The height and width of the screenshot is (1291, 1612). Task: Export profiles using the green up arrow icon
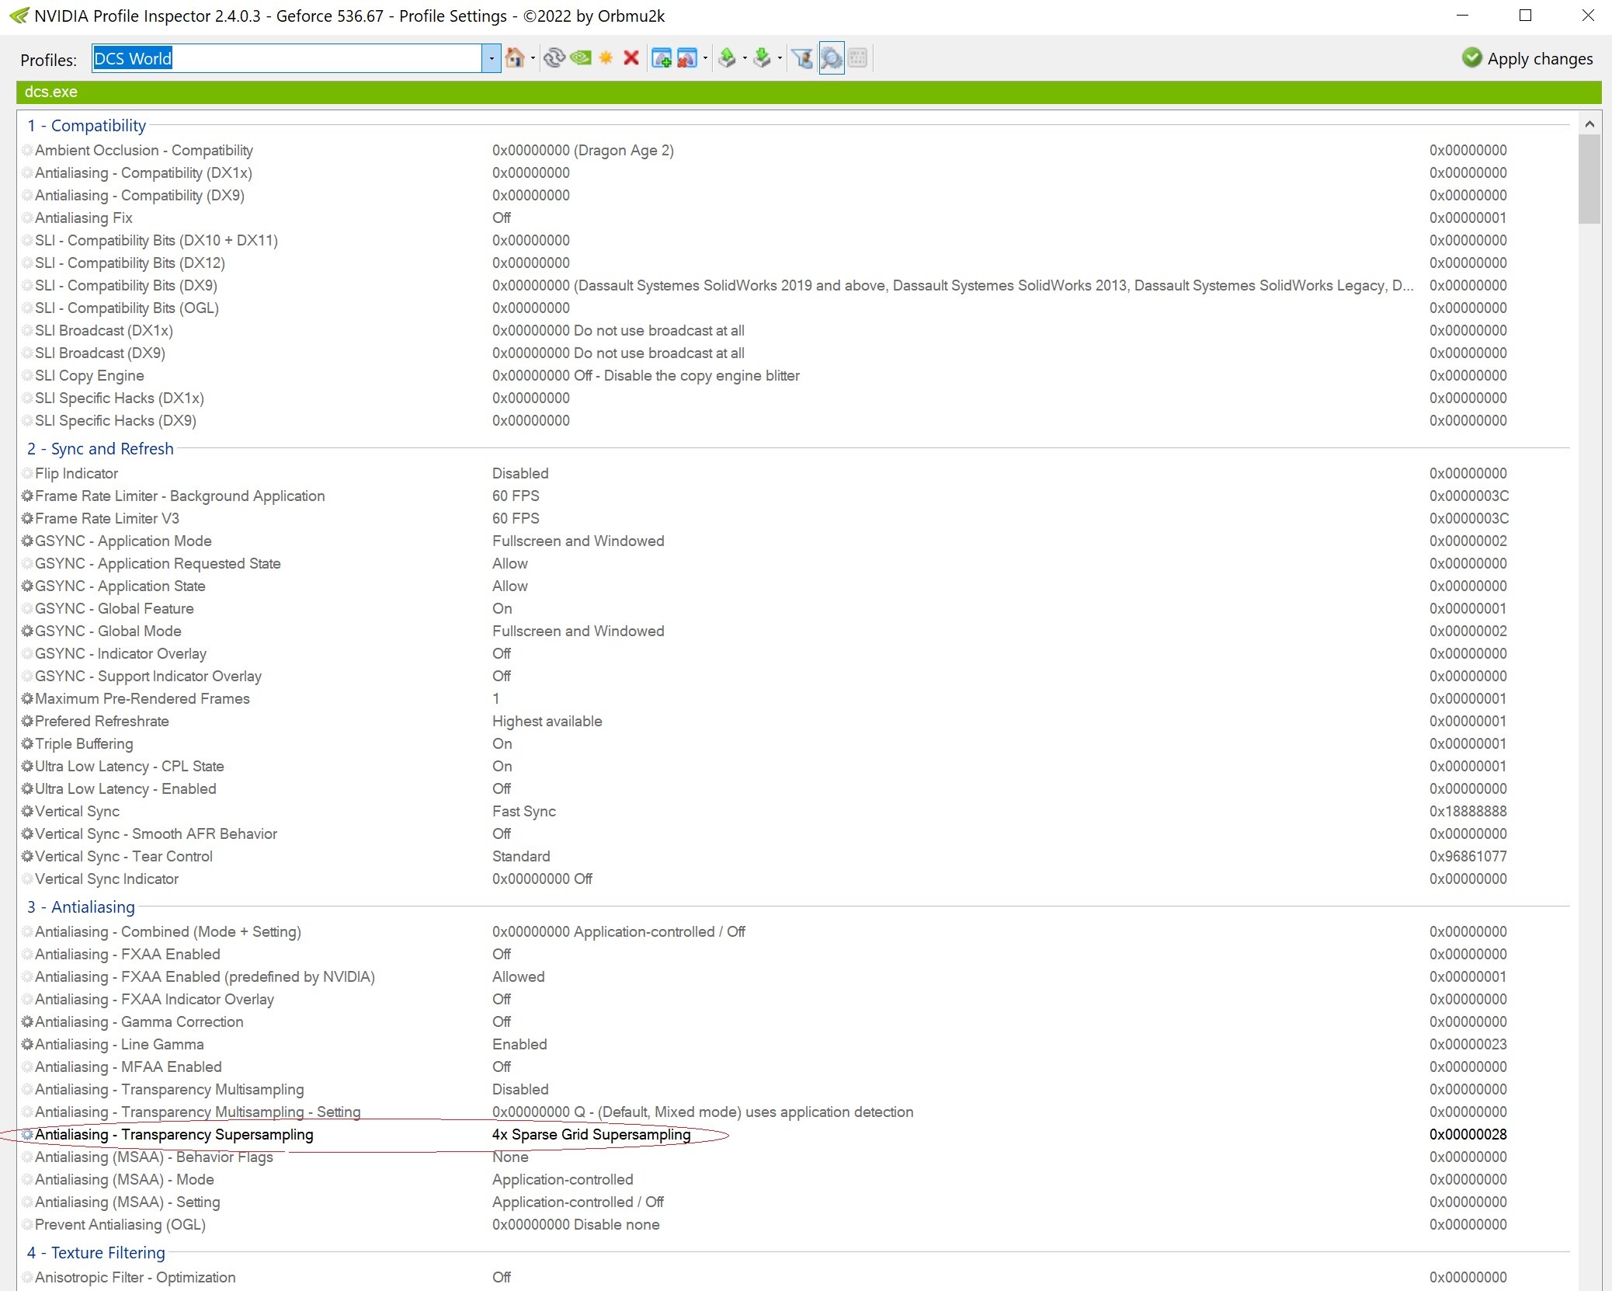(x=728, y=58)
